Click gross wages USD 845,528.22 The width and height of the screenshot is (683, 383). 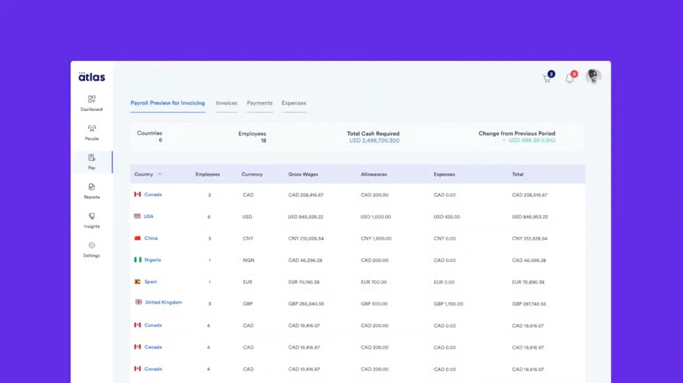306,217
